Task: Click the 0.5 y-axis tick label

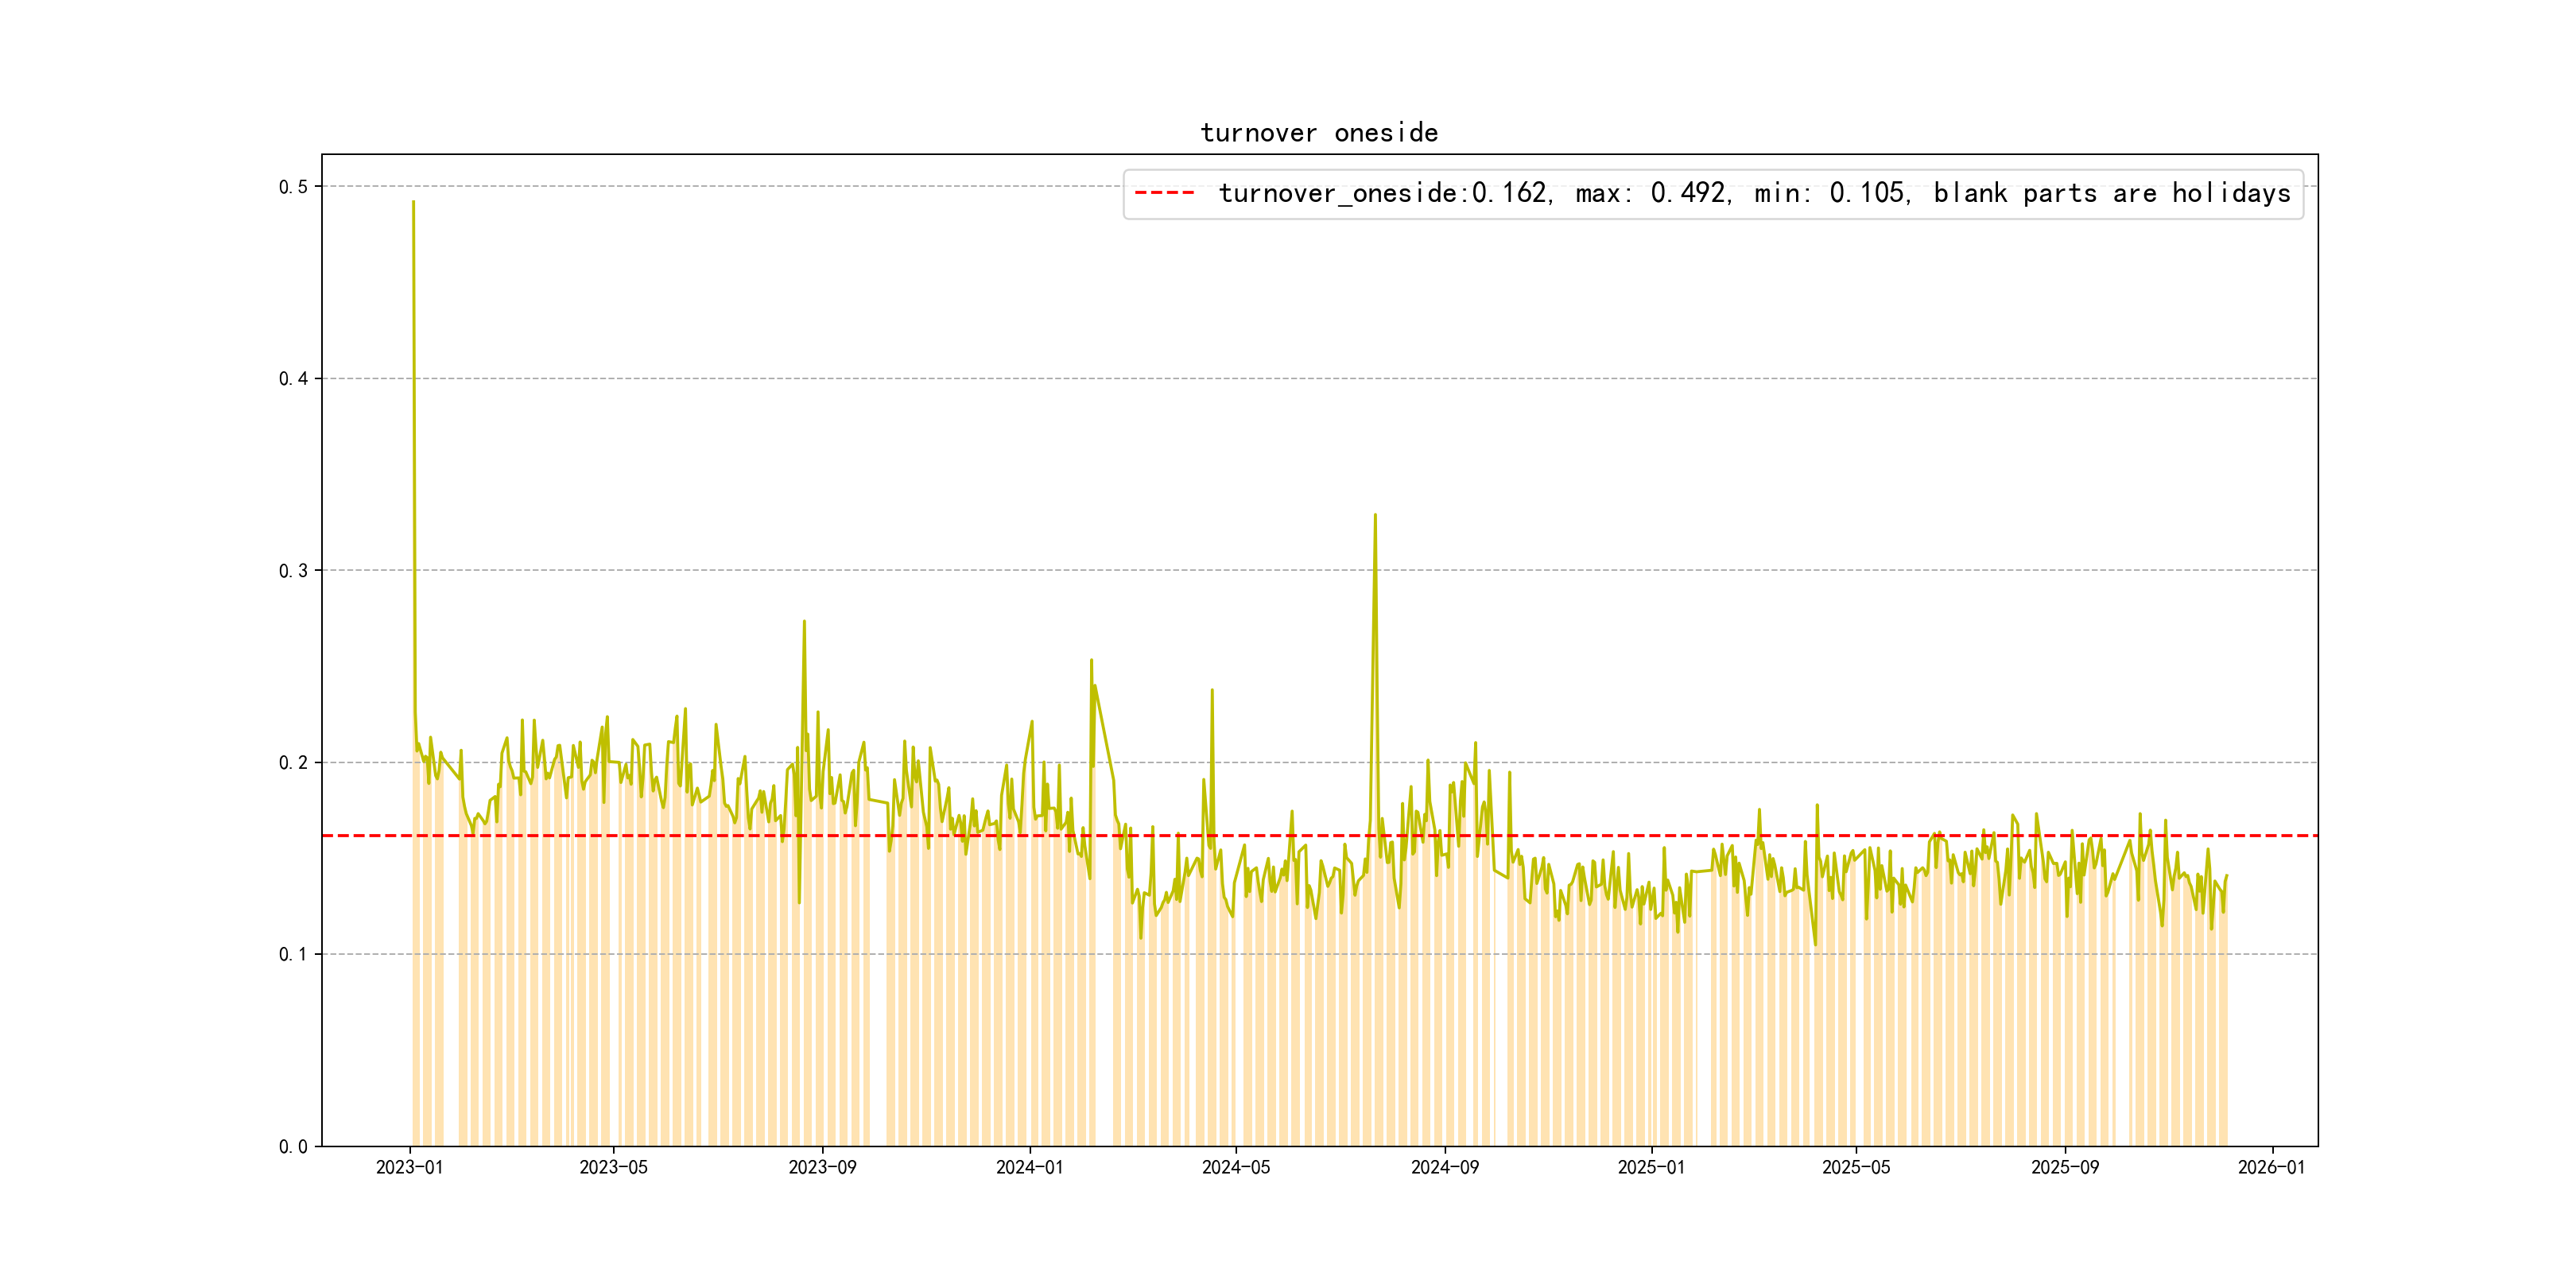Action: (x=293, y=187)
